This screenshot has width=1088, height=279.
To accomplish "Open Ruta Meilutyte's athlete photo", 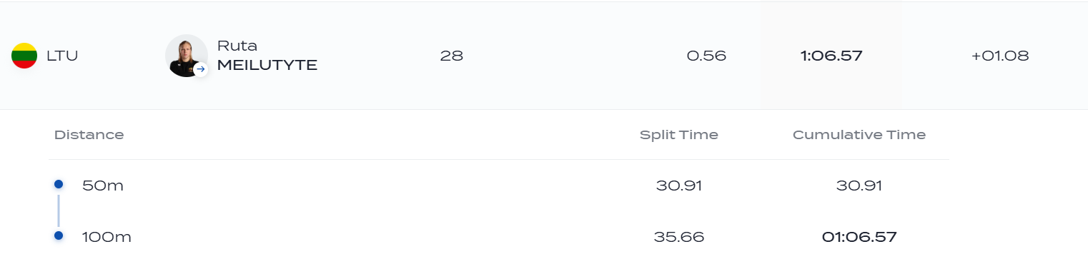I will pyautogui.click(x=186, y=56).
